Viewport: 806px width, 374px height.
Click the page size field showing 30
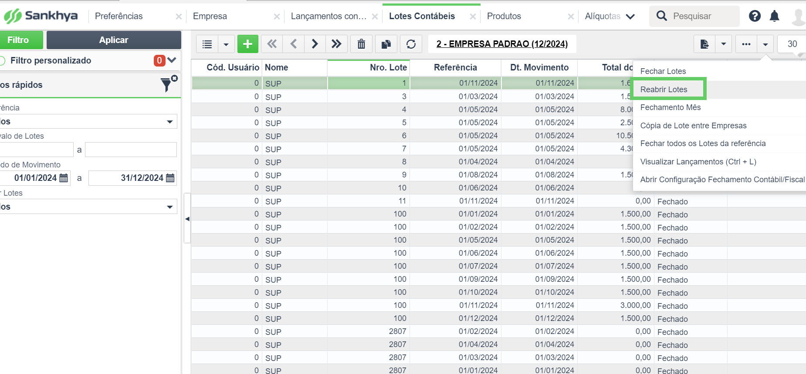[x=792, y=44]
